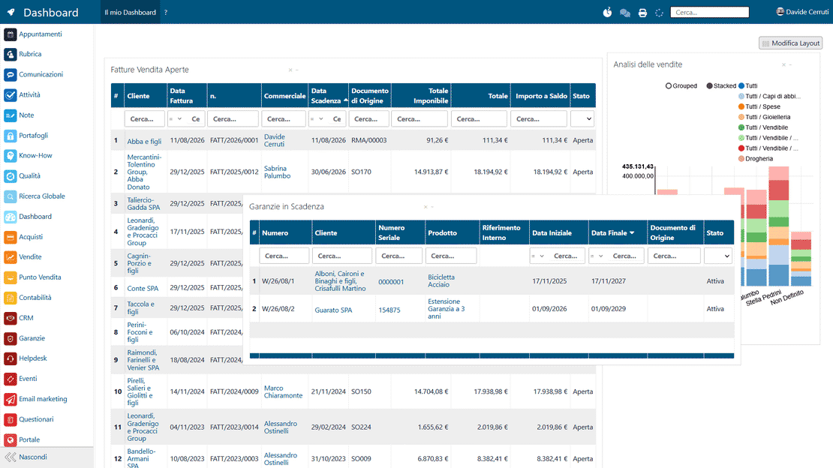Open the Guarato SPA client link
This screenshot has width=833, height=468.
(333, 310)
